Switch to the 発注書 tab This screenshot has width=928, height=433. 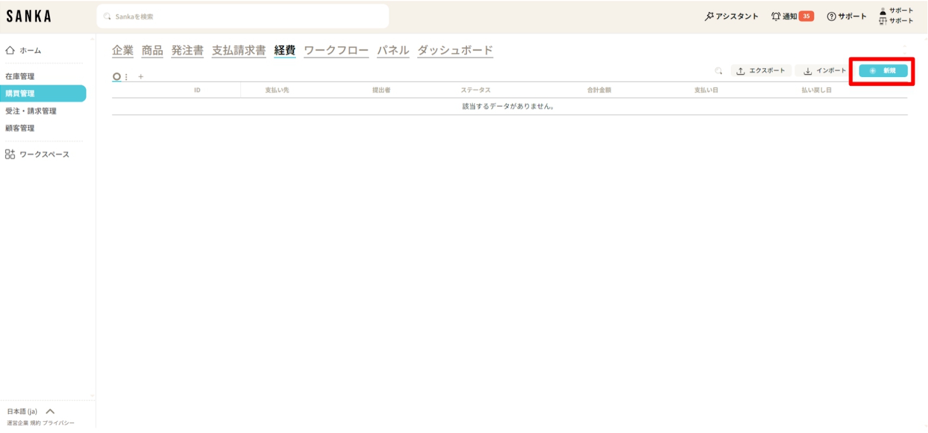187,50
